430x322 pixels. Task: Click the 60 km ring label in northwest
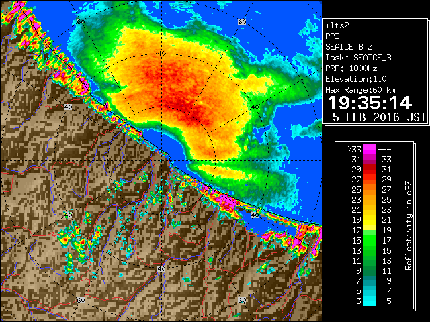[x=81, y=21]
